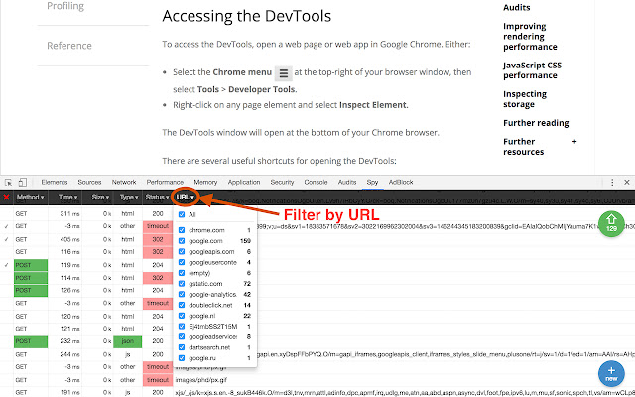Viewport: 635px width, 397px height.
Task: Open the DevTools three-dot menu
Action: click(x=612, y=183)
